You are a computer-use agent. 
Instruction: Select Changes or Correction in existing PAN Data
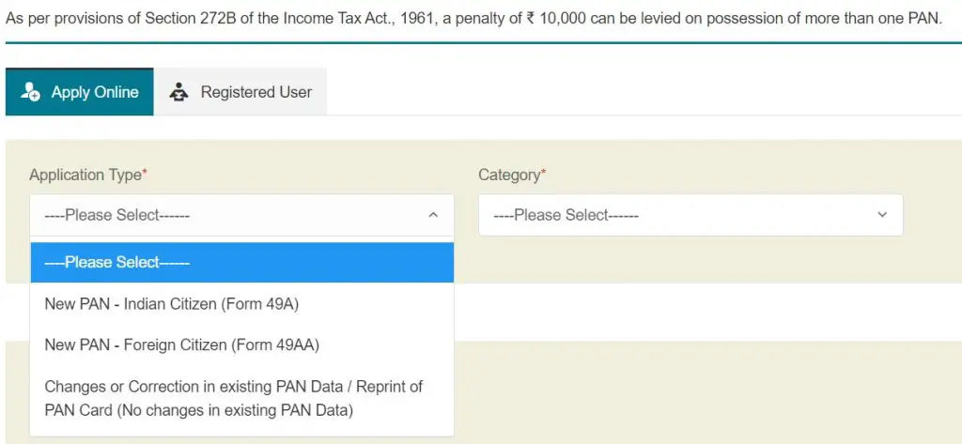click(241, 398)
